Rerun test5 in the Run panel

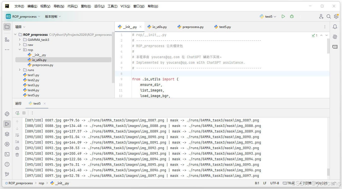point(17,113)
